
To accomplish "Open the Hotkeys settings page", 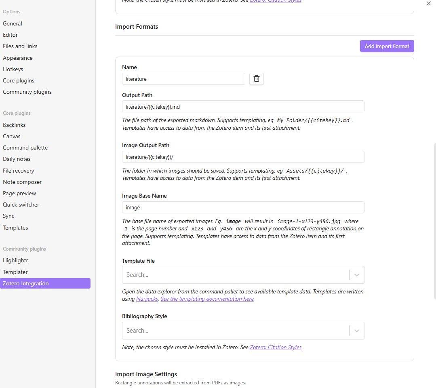I will point(13,69).
